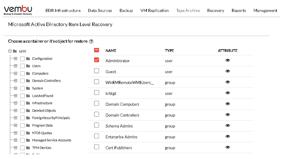Image resolution: width=282 pixels, height=159 pixels.
Task: Click the NAME column header
Action: [111, 51]
